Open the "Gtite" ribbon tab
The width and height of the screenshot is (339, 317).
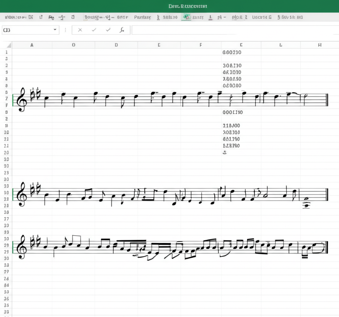point(122,17)
